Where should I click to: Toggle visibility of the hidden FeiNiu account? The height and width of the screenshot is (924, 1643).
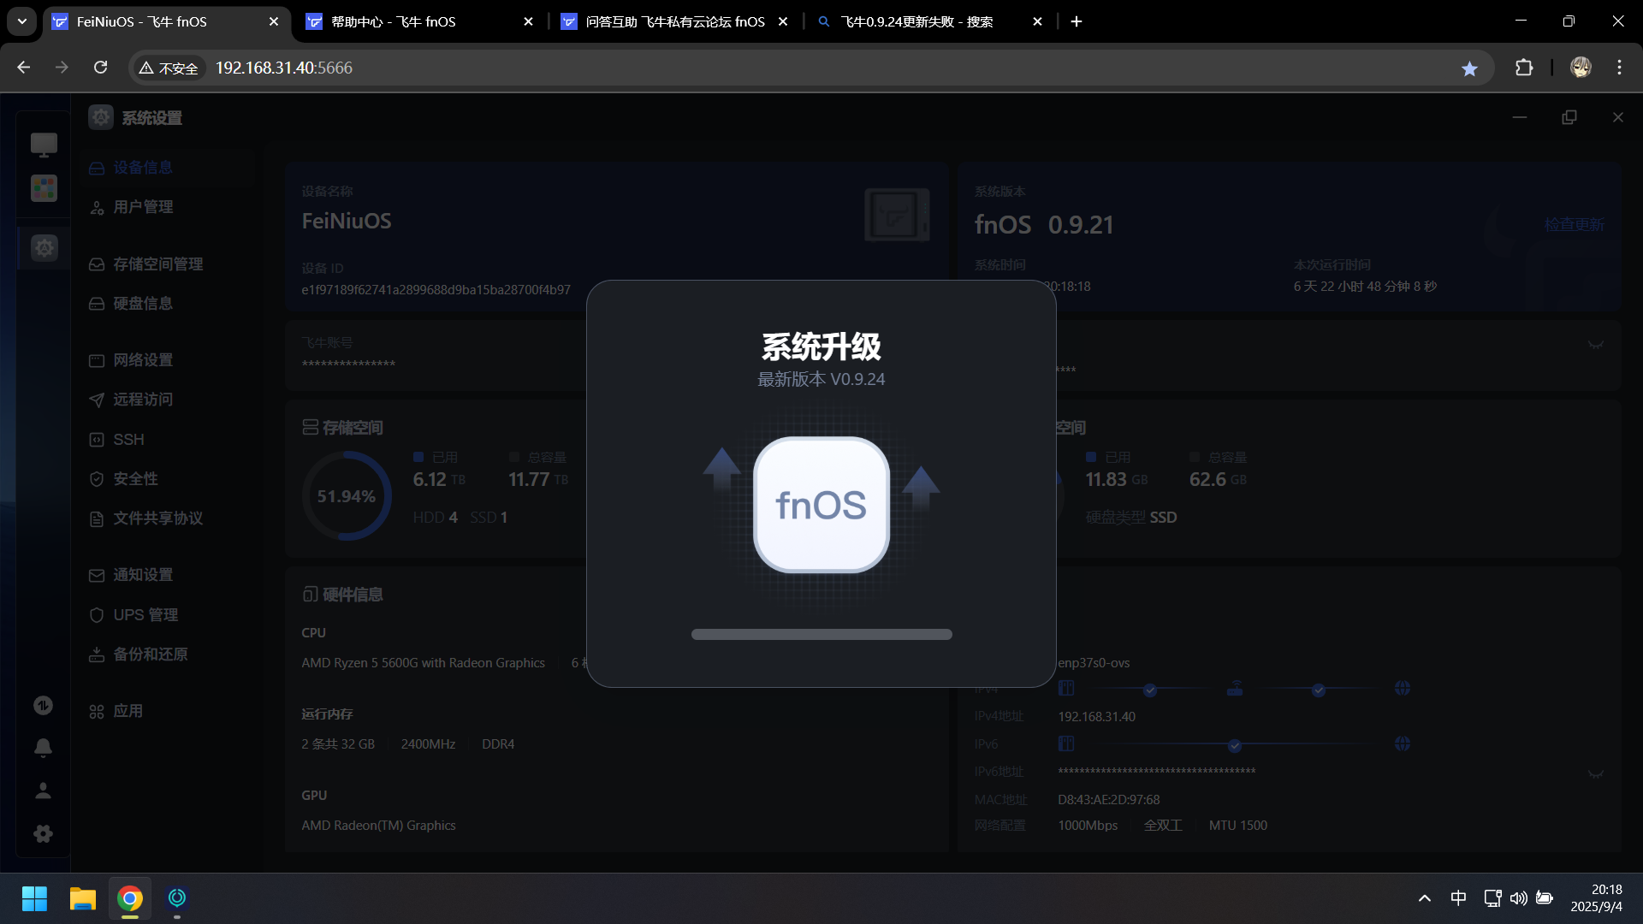pyautogui.click(x=1595, y=345)
